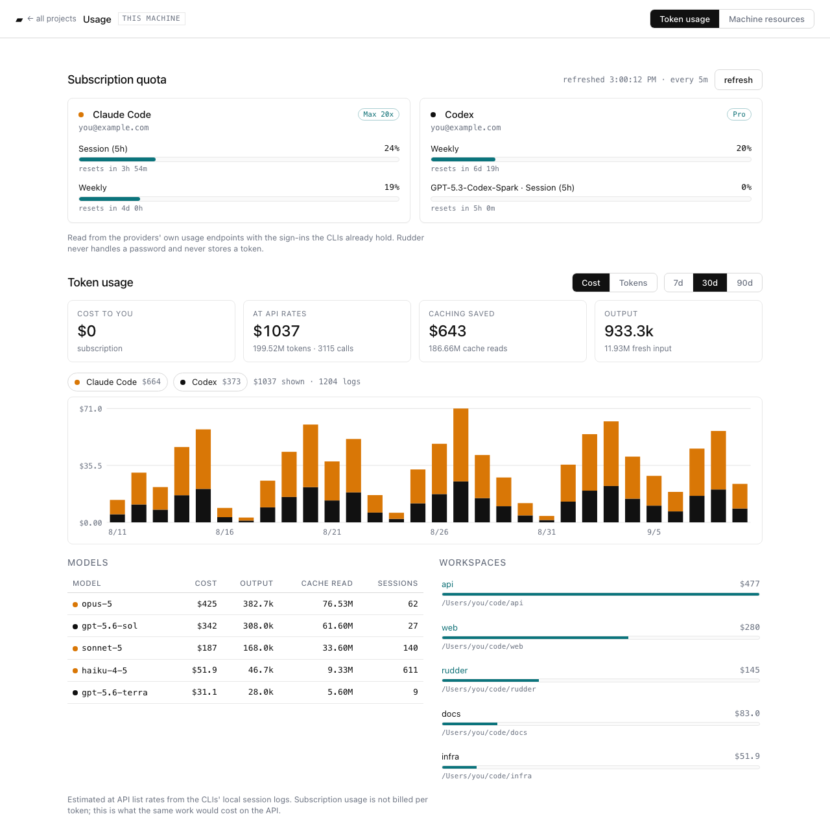Click the GPT-5.3-Codex-Spark session progress bar
The image size is (830, 836).
point(591,199)
